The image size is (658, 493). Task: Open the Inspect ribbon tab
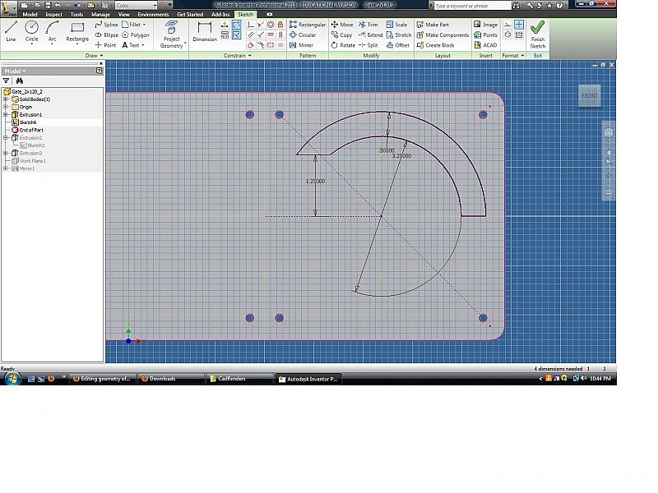click(53, 14)
